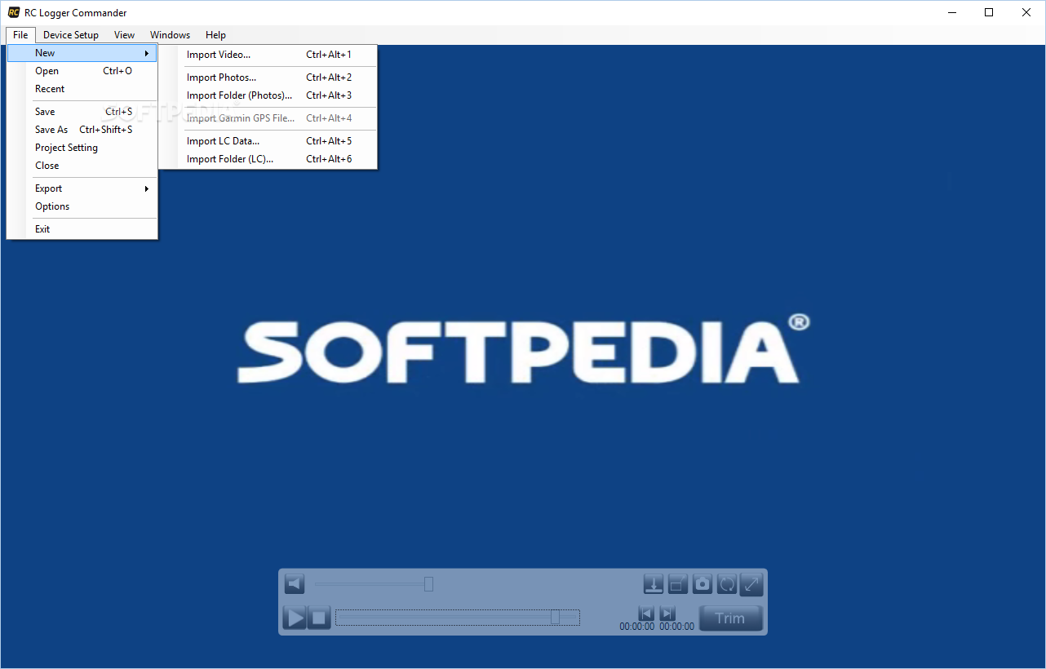Click the download-to-tray icon in player
Viewport: 1046px width, 669px height.
click(x=654, y=584)
